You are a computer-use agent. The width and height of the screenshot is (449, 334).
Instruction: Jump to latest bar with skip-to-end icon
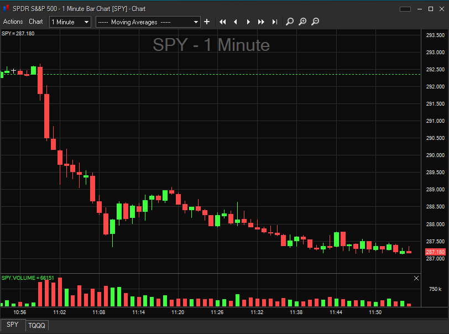275,22
